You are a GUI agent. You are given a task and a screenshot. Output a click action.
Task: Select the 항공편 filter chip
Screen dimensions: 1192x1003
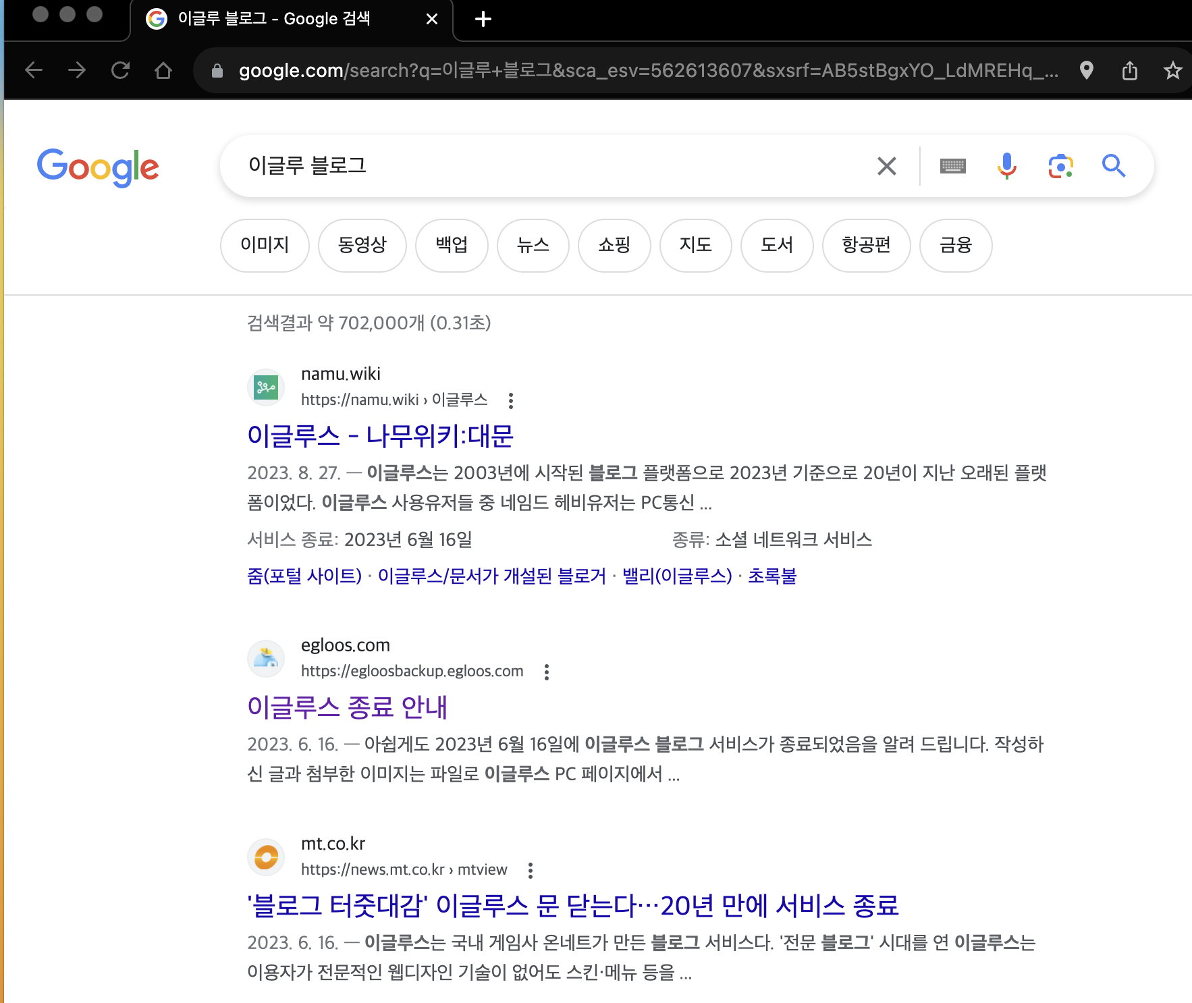click(867, 245)
